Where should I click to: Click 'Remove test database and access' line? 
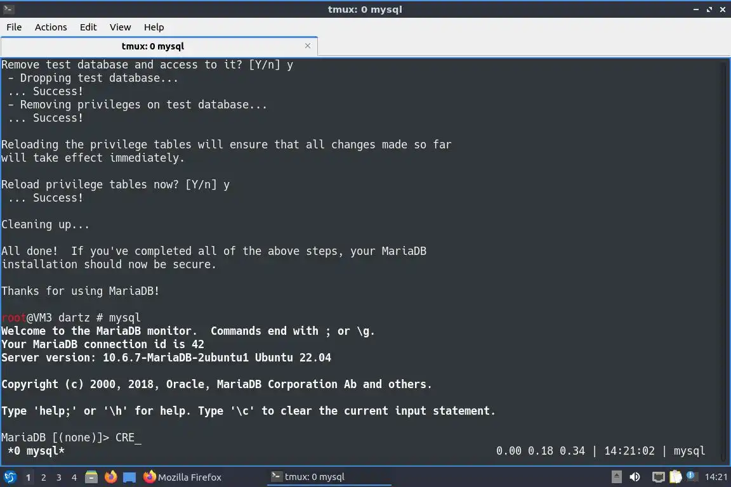(x=147, y=65)
